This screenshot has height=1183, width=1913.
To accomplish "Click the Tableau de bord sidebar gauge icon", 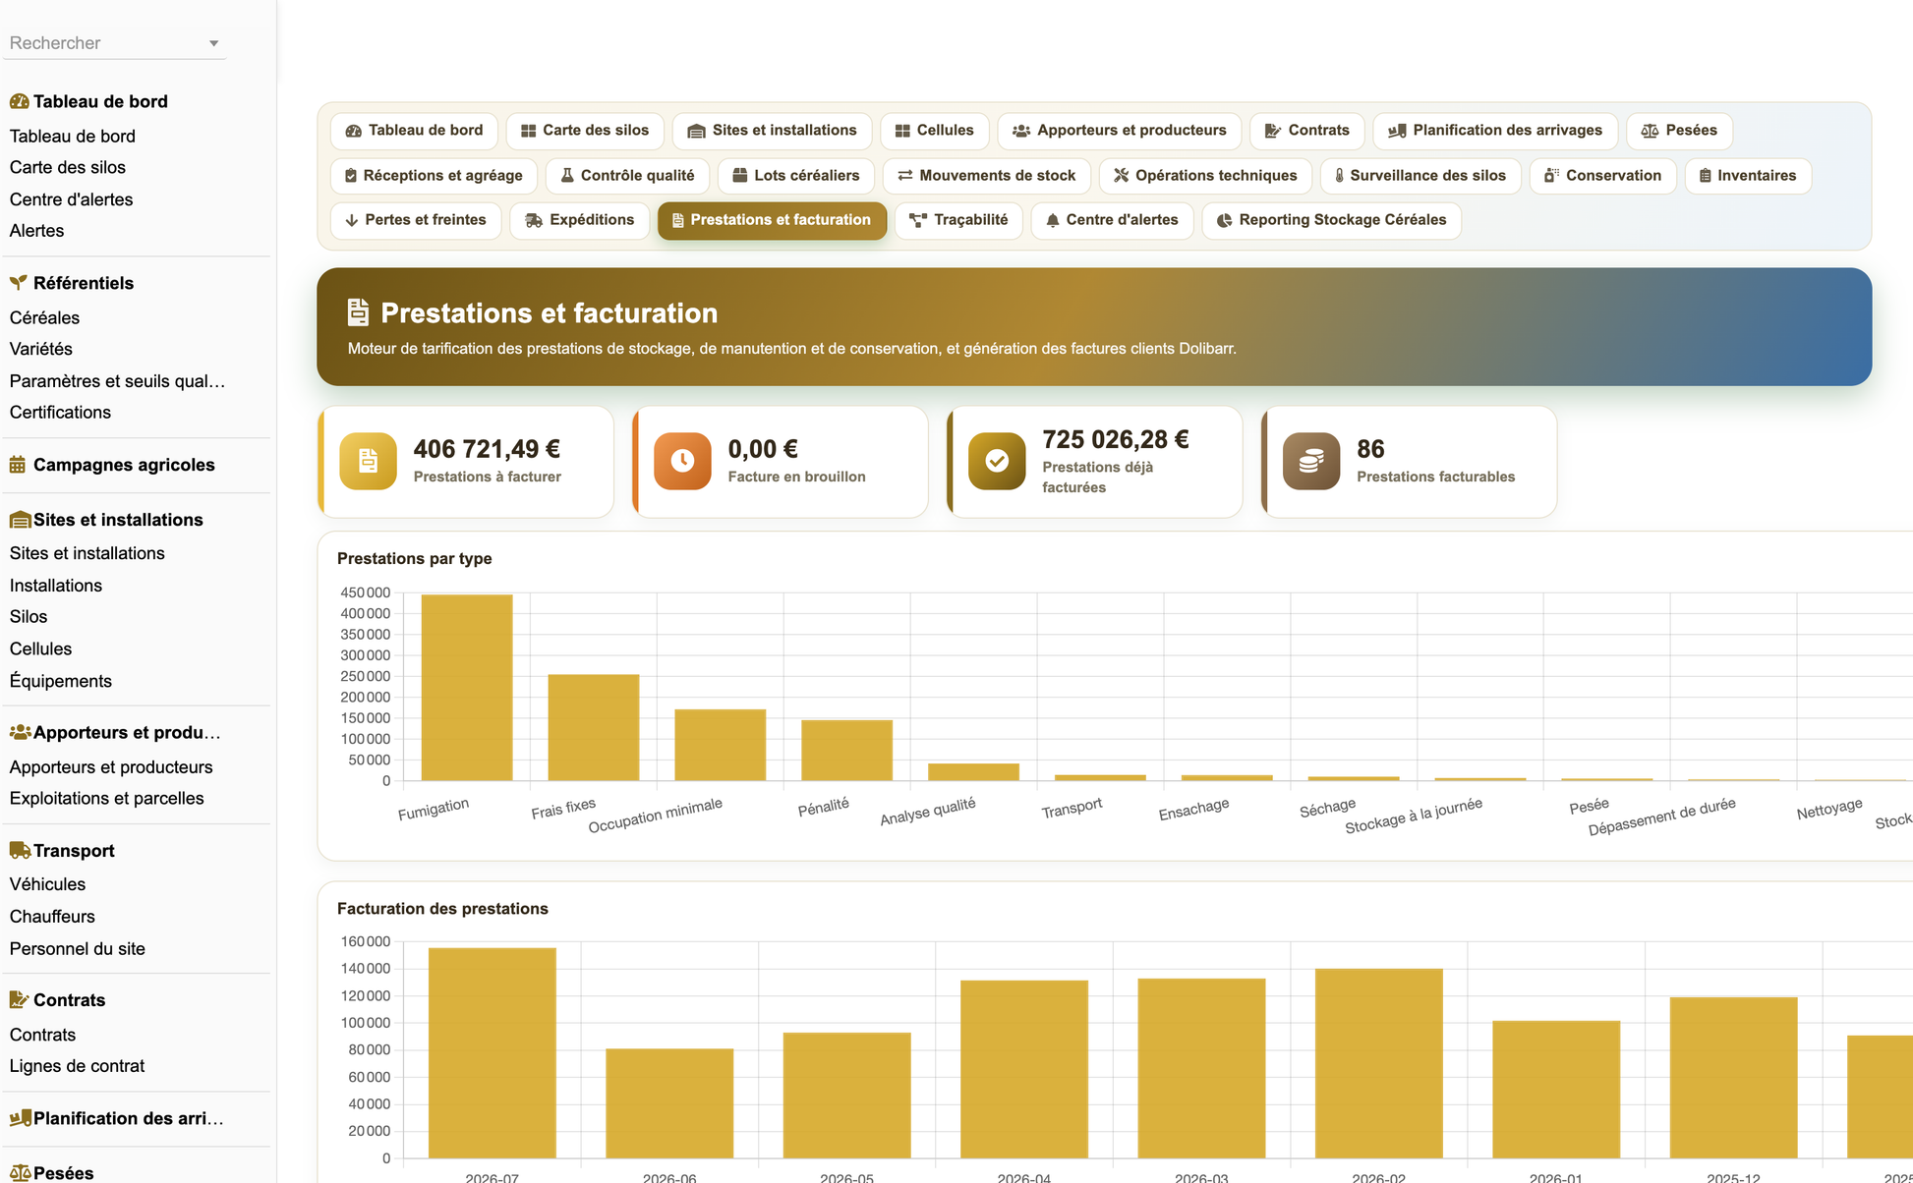I will pos(19,101).
